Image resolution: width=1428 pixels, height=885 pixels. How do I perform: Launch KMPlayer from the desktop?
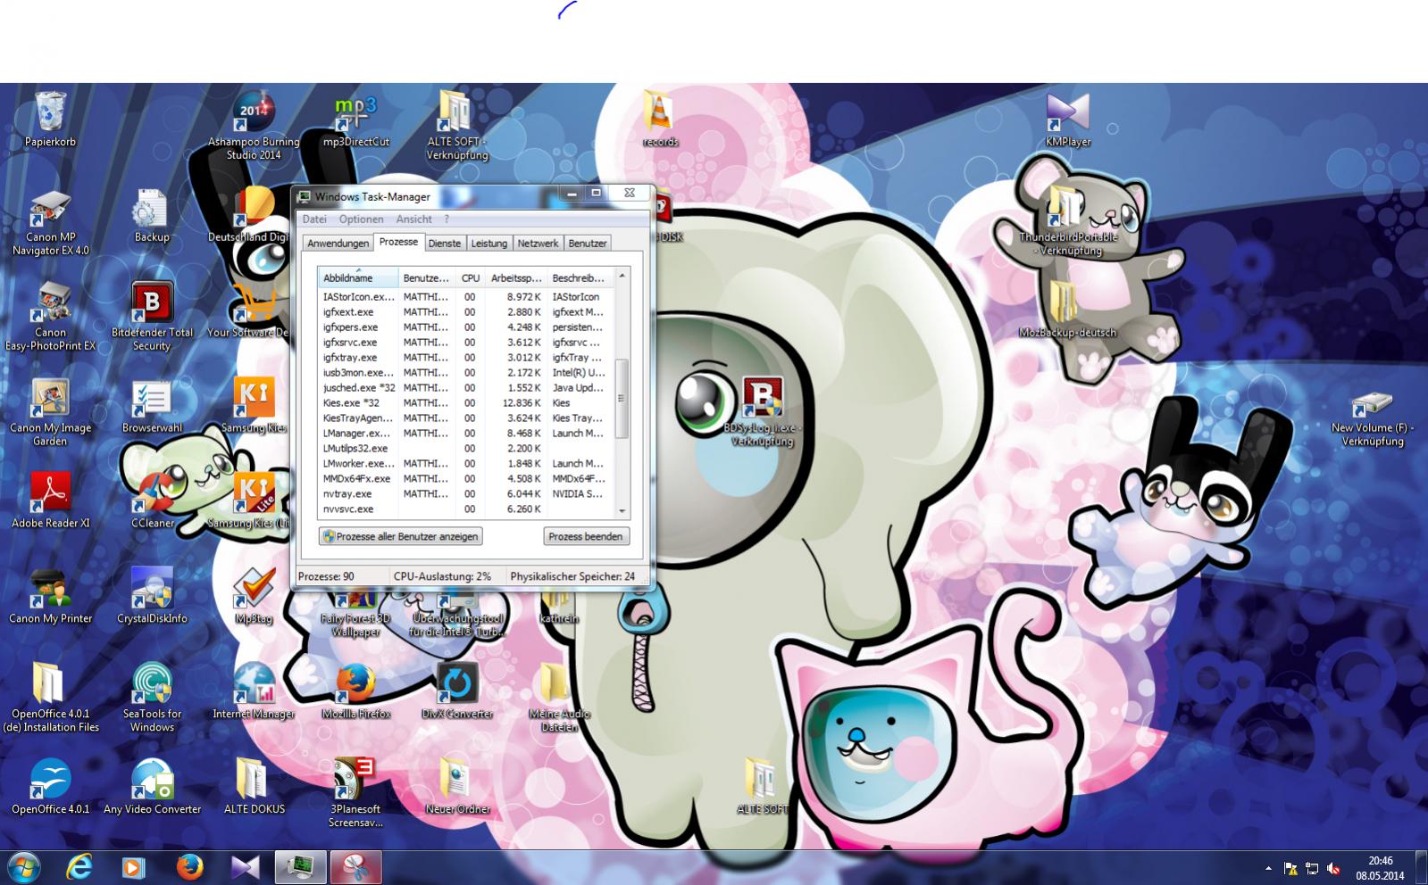1068,119
